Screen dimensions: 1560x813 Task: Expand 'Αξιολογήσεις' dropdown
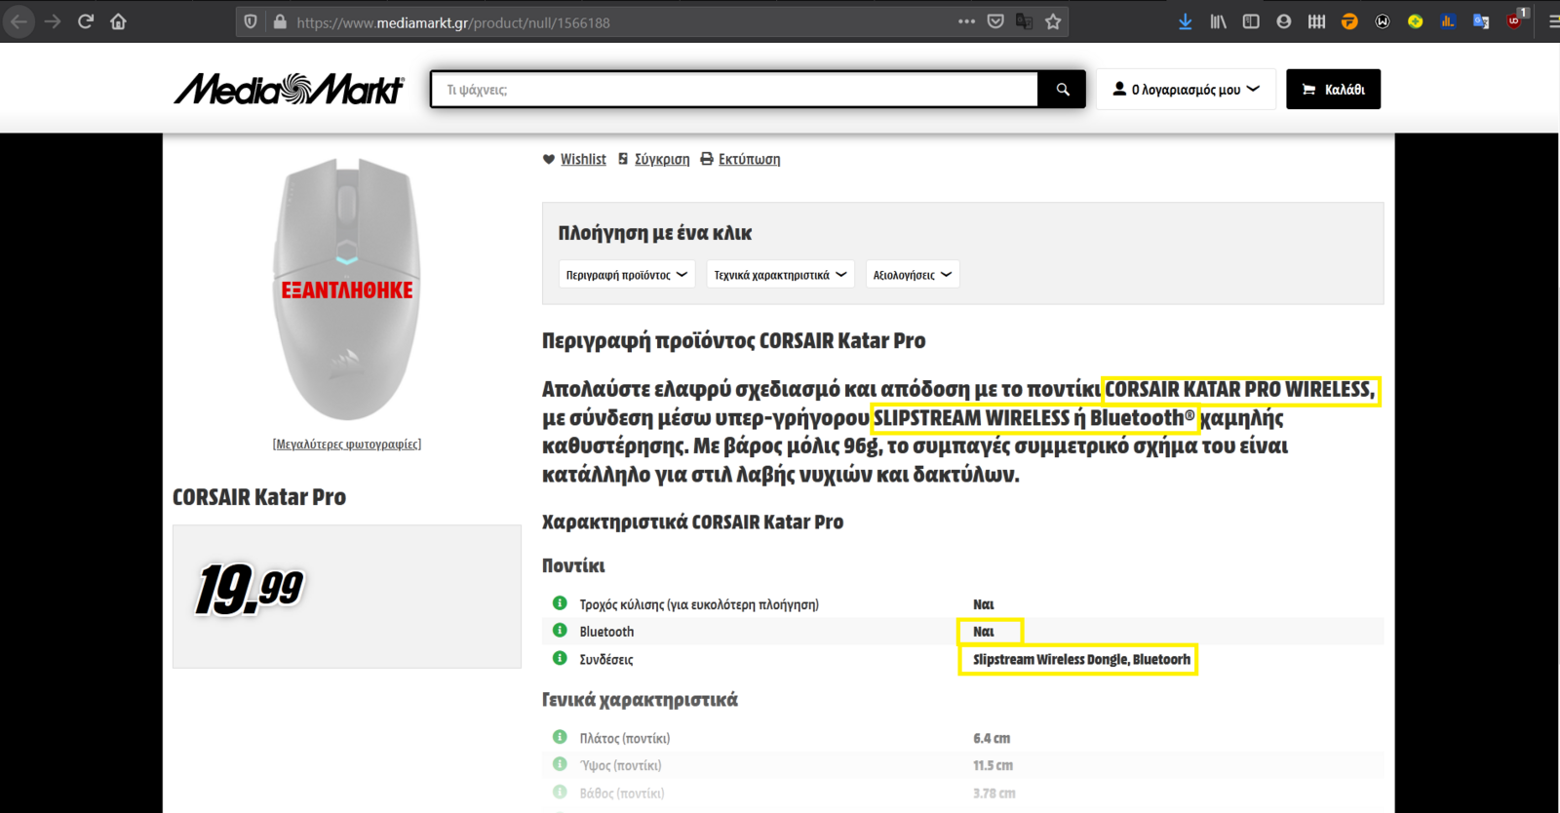(913, 275)
